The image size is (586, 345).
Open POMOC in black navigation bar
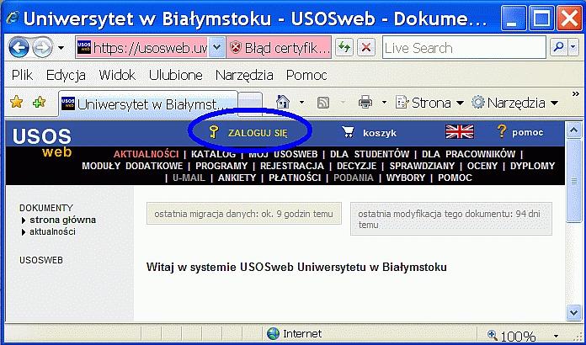pyautogui.click(x=455, y=178)
